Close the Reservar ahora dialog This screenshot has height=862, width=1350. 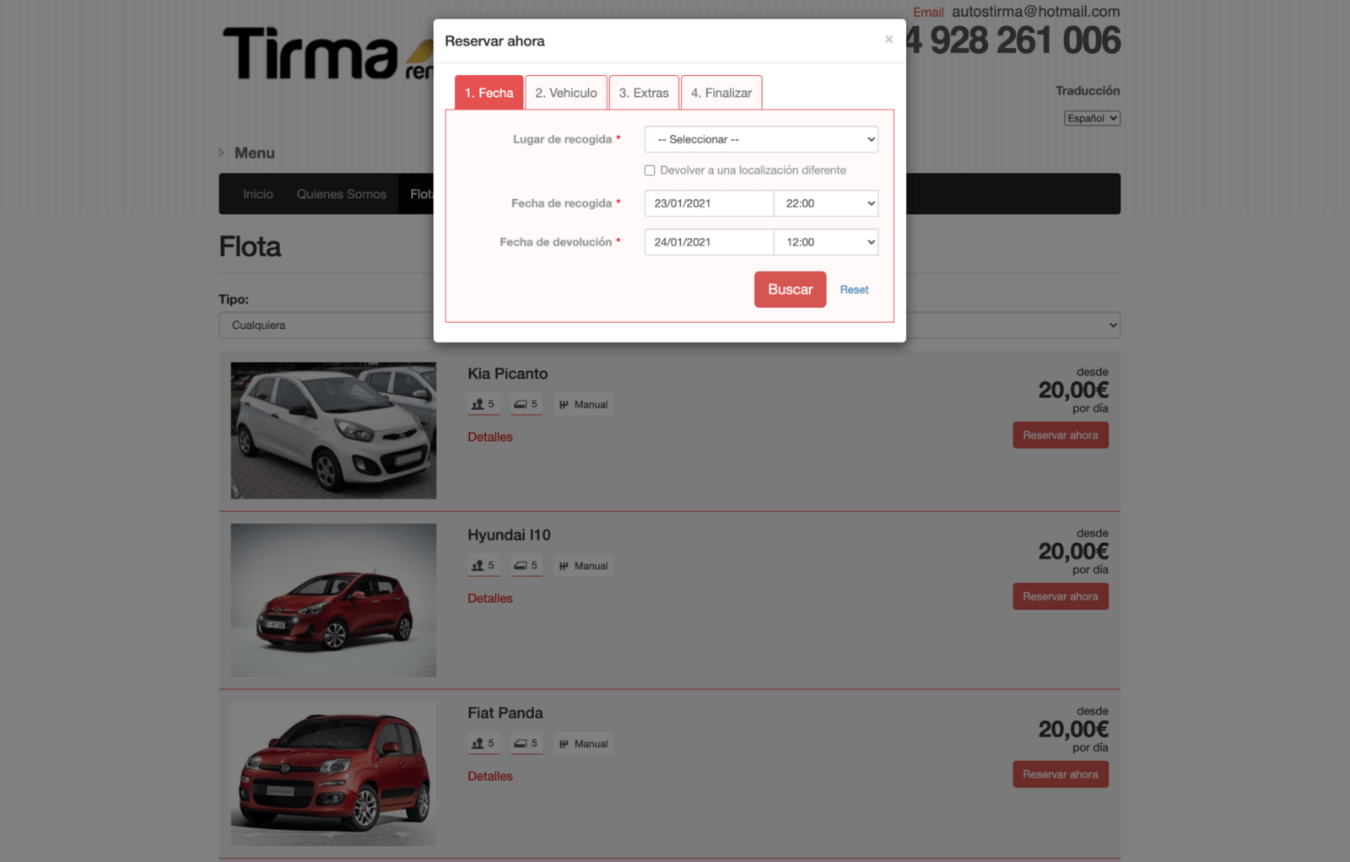coord(888,40)
